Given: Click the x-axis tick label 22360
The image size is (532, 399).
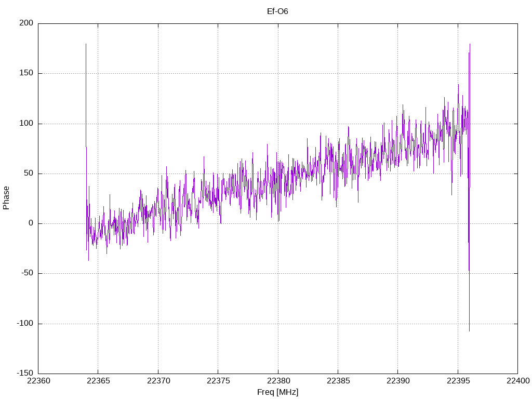Looking at the screenshot, I should point(38,381).
